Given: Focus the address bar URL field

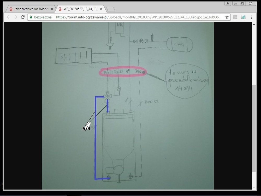Looking at the screenshot, I should coord(138,17).
